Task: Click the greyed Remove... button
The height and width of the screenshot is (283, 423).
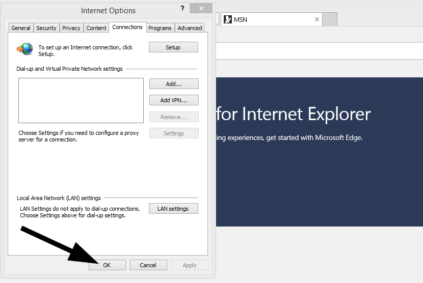Action: point(174,117)
